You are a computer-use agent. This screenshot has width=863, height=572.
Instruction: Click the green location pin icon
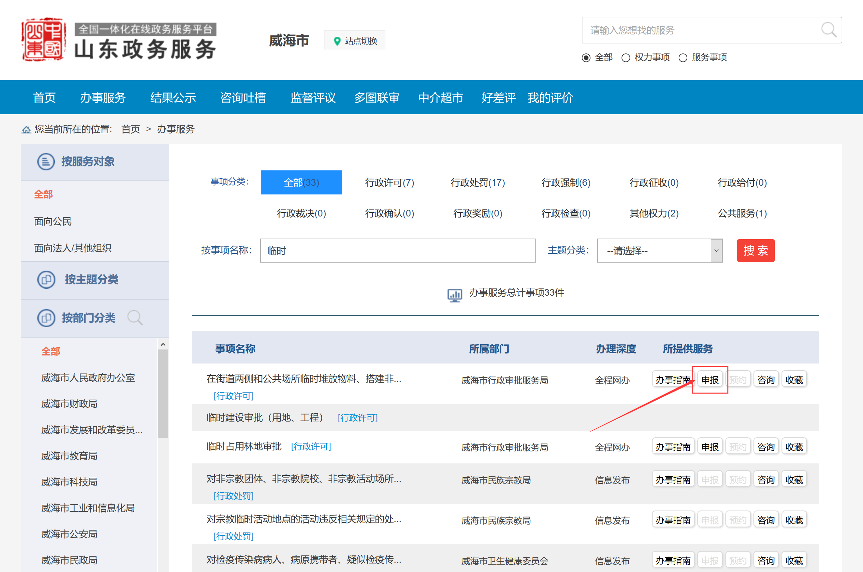click(337, 41)
